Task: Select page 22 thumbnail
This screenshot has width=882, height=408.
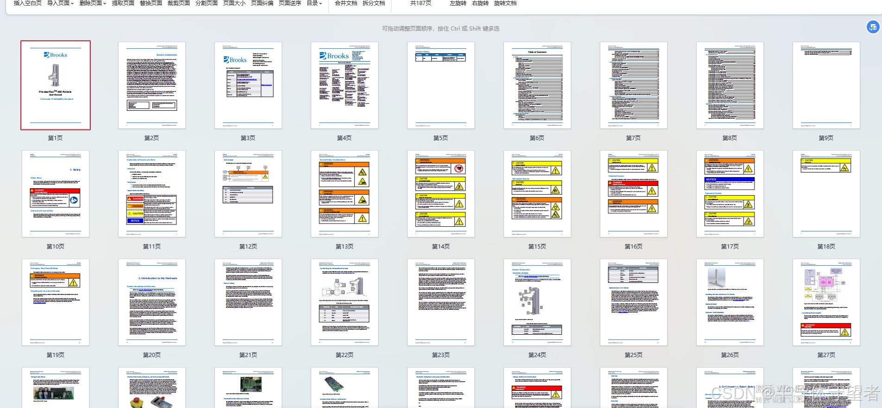Action: coord(345,302)
